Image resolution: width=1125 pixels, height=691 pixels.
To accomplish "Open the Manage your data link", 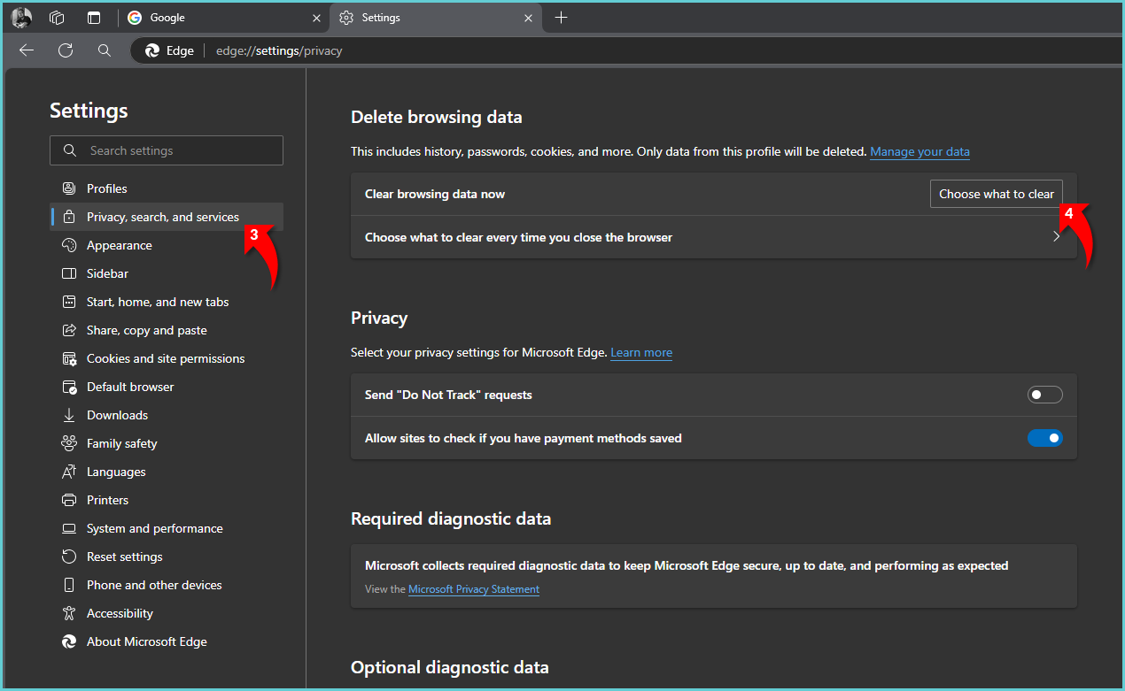I will click(x=919, y=151).
